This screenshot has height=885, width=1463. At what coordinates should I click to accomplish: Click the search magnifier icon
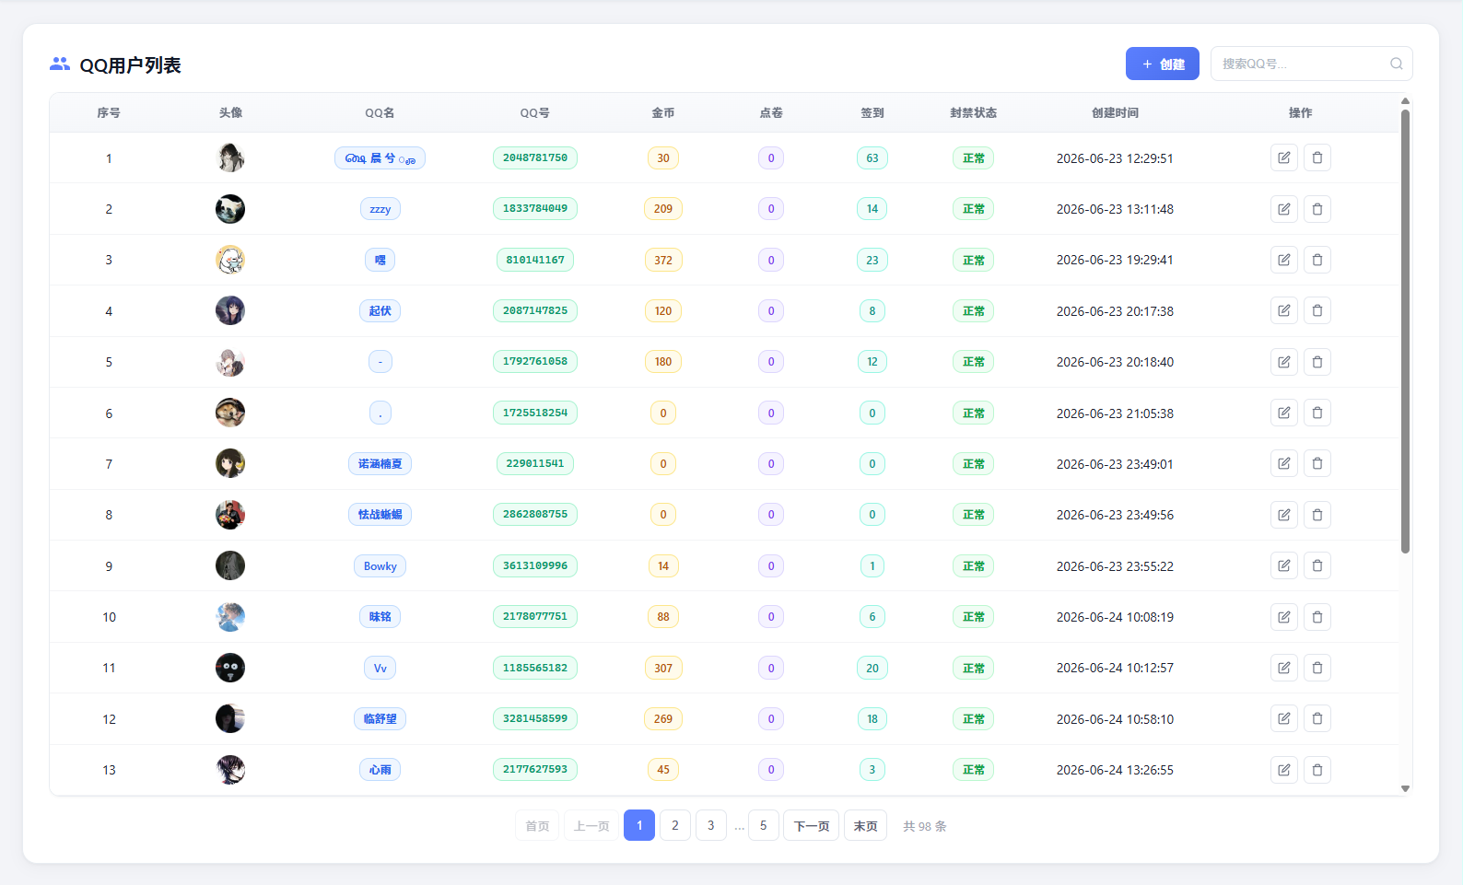1396,64
